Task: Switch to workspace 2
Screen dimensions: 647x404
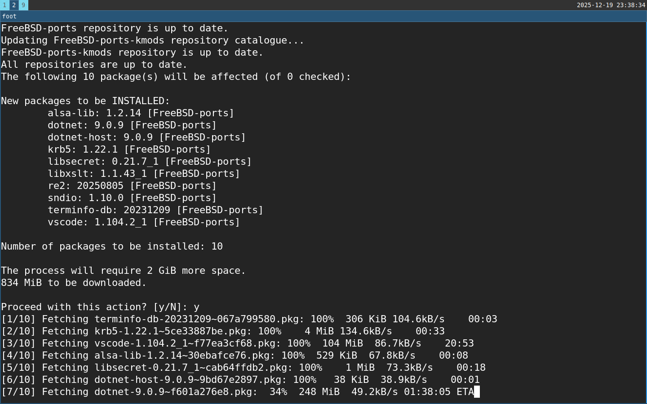Action: pyautogui.click(x=14, y=5)
